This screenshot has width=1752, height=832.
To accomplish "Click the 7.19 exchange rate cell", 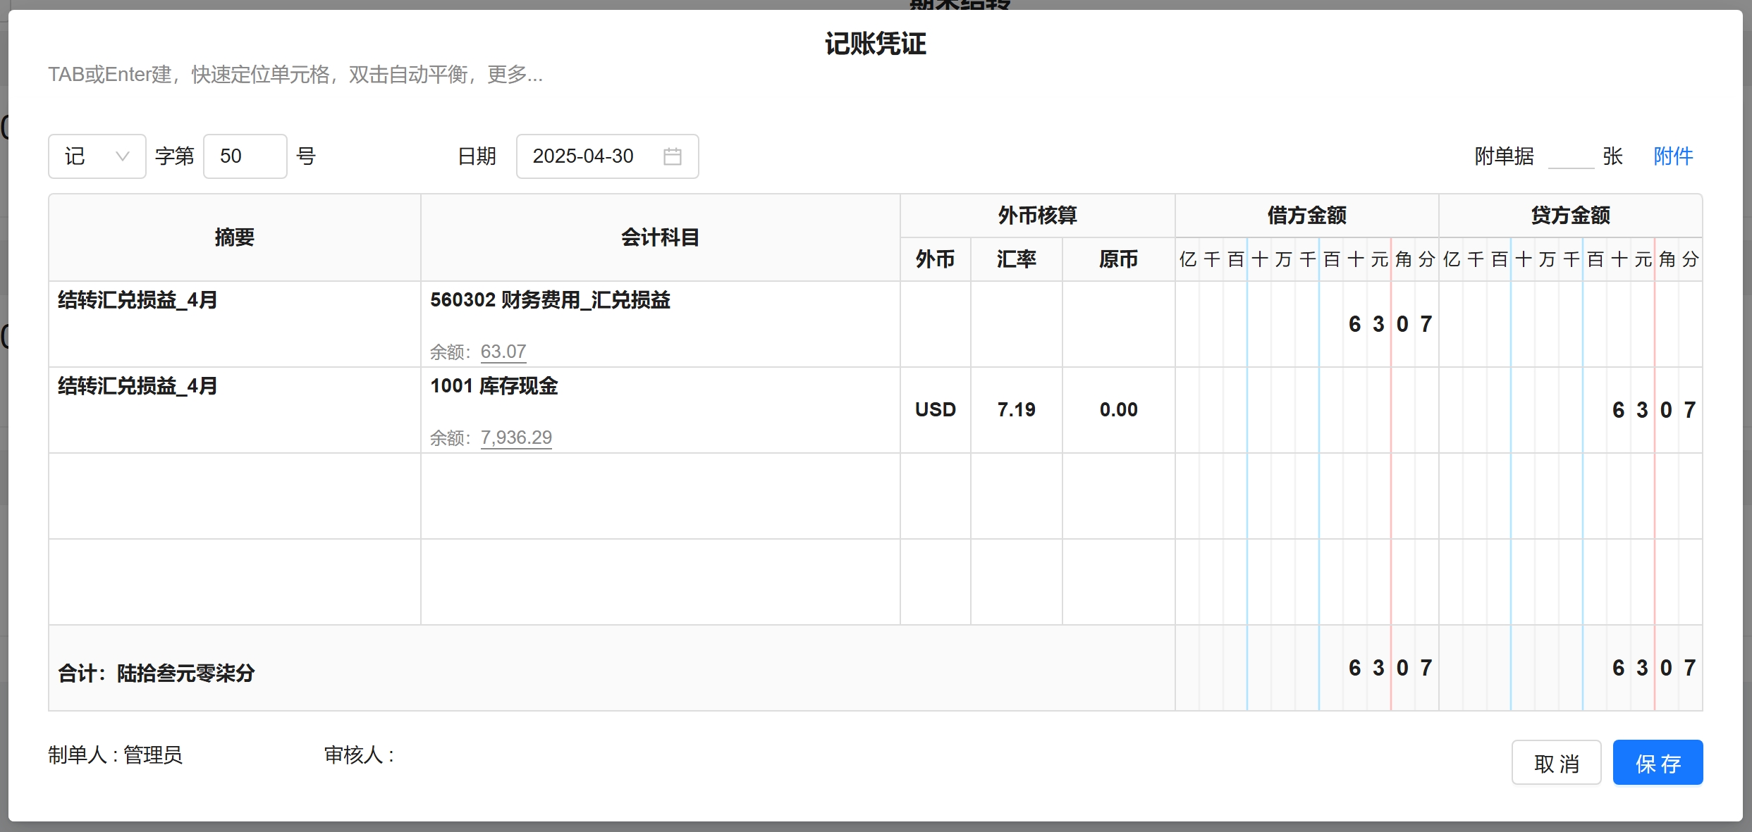I will click(x=1016, y=410).
